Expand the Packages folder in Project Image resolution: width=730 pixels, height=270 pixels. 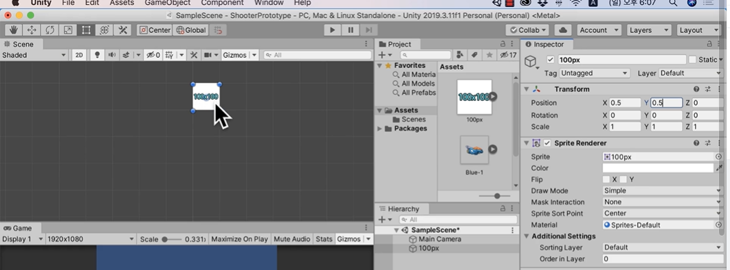[380, 128]
